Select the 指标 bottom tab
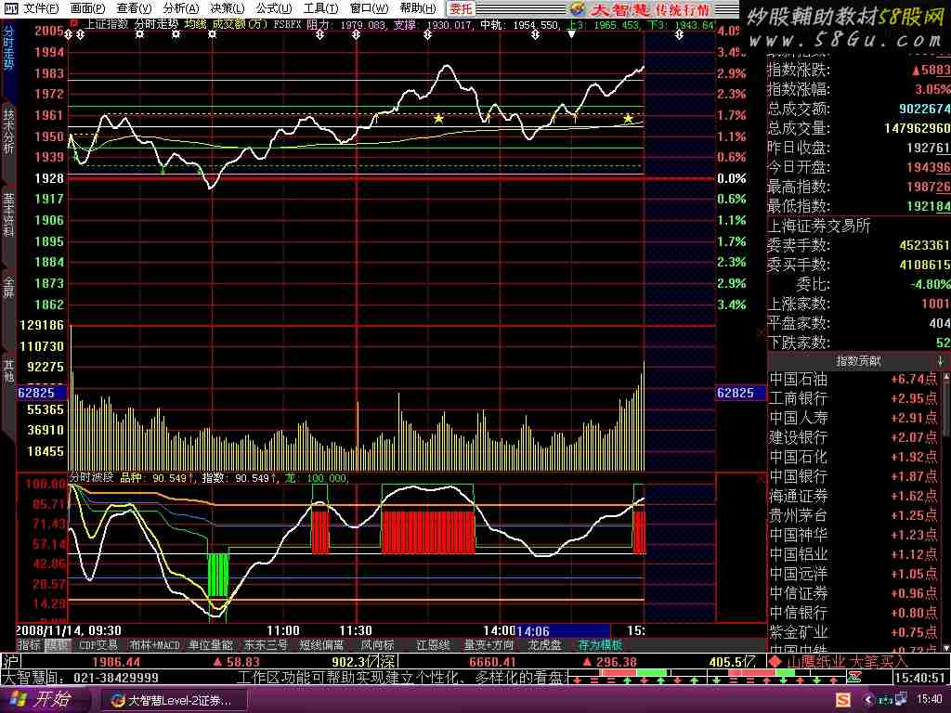The width and height of the screenshot is (951, 713). click(x=29, y=645)
